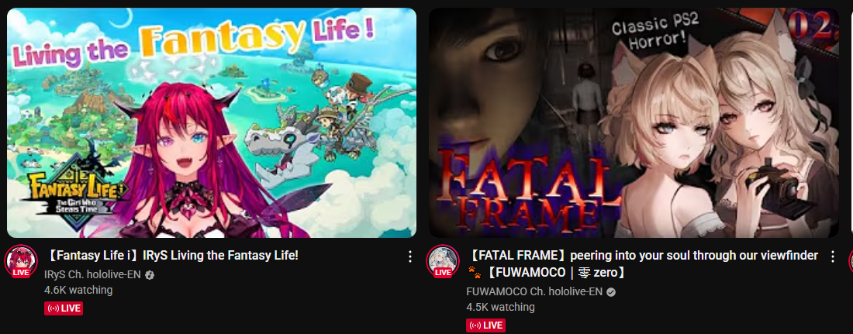853x334 pixels.
Task: Click verified badge beside IRyS Ch. hololive-EN
Action: tap(150, 275)
